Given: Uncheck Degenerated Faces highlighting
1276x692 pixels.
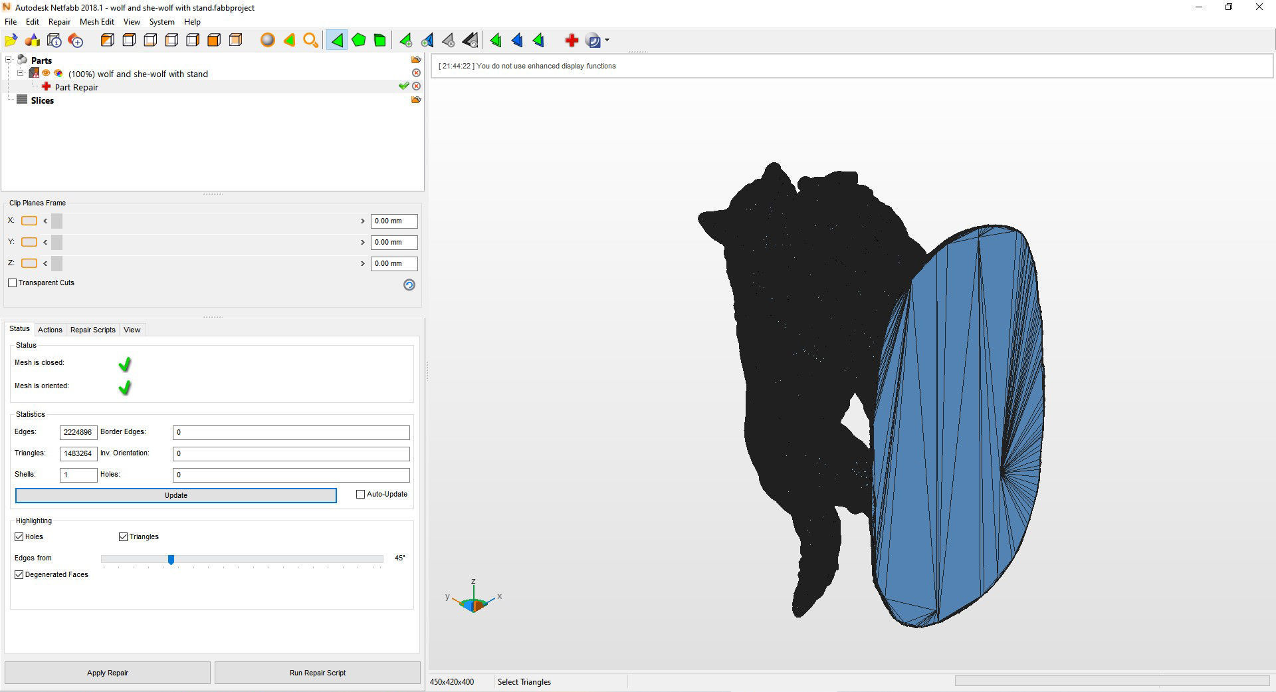Looking at the screenshot, I should click(19, 575).
